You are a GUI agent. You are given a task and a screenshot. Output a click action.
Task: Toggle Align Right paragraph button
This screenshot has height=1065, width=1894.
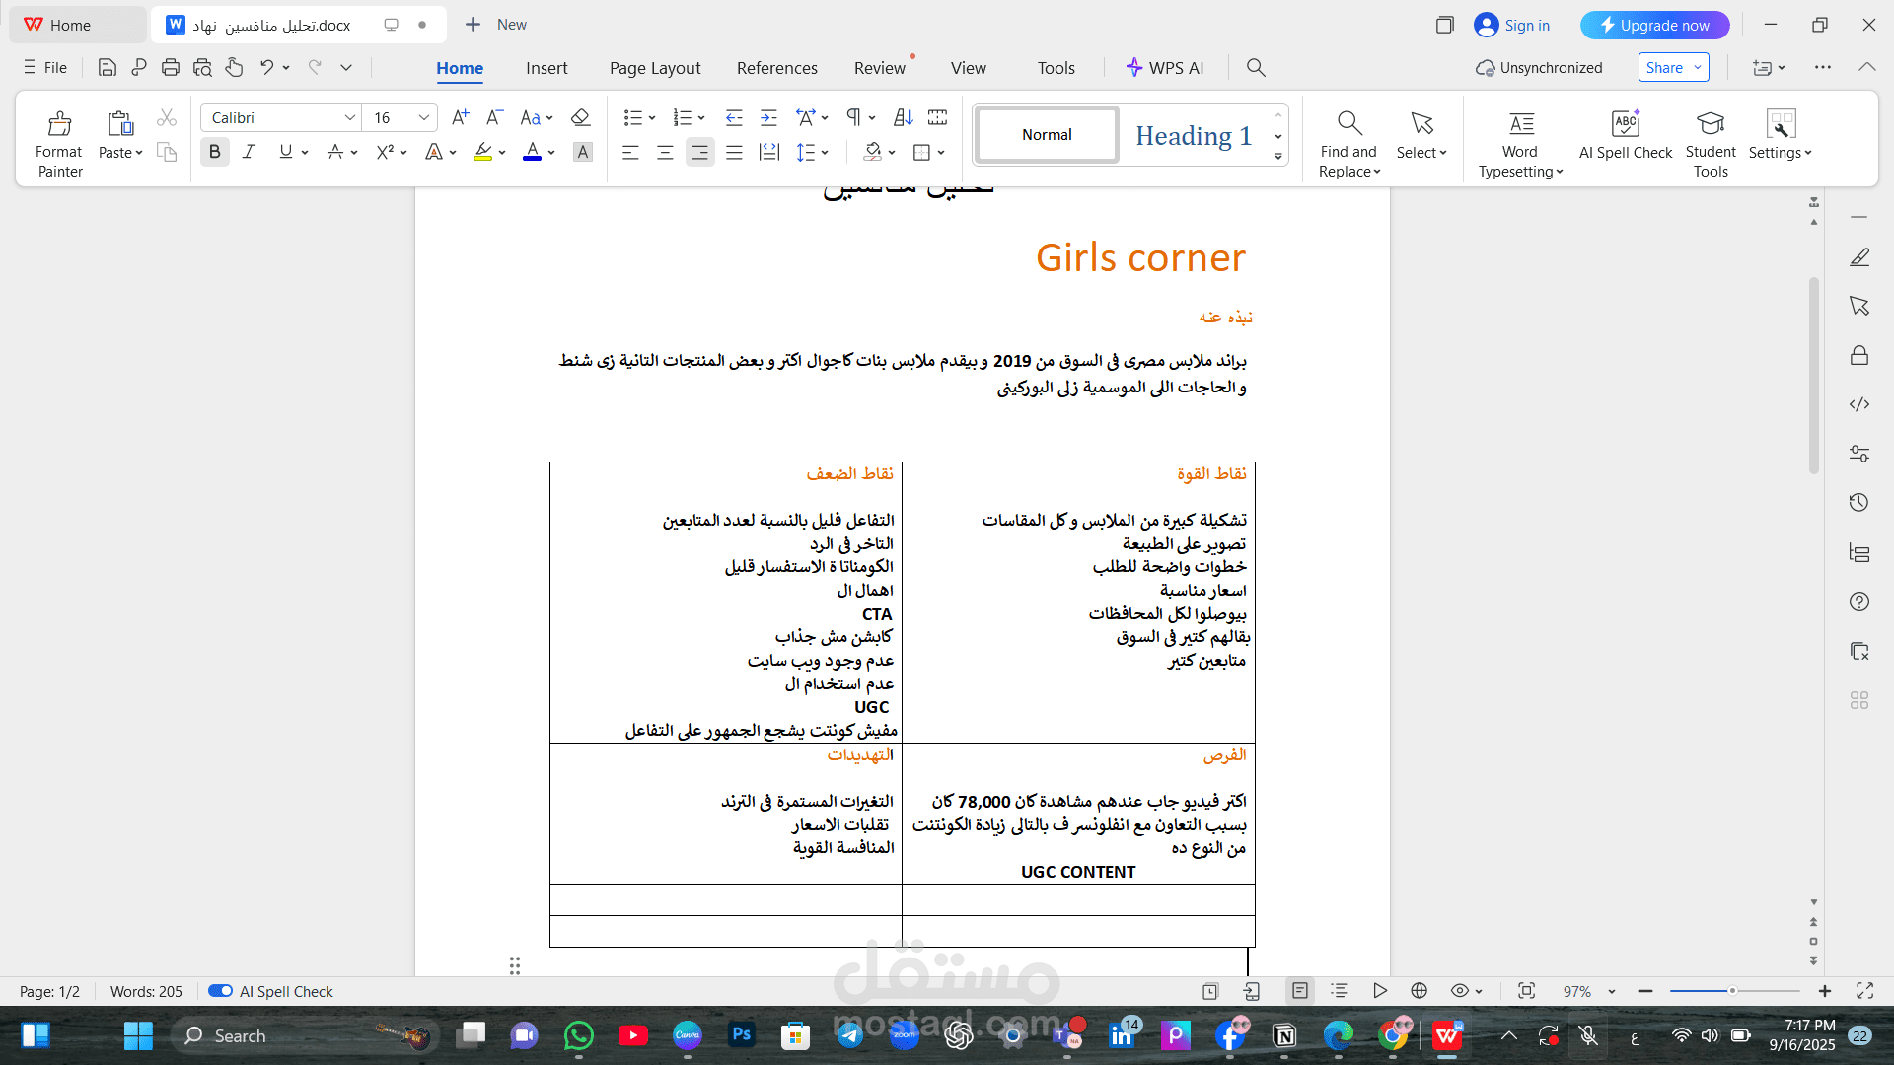(x=699, y=152)
